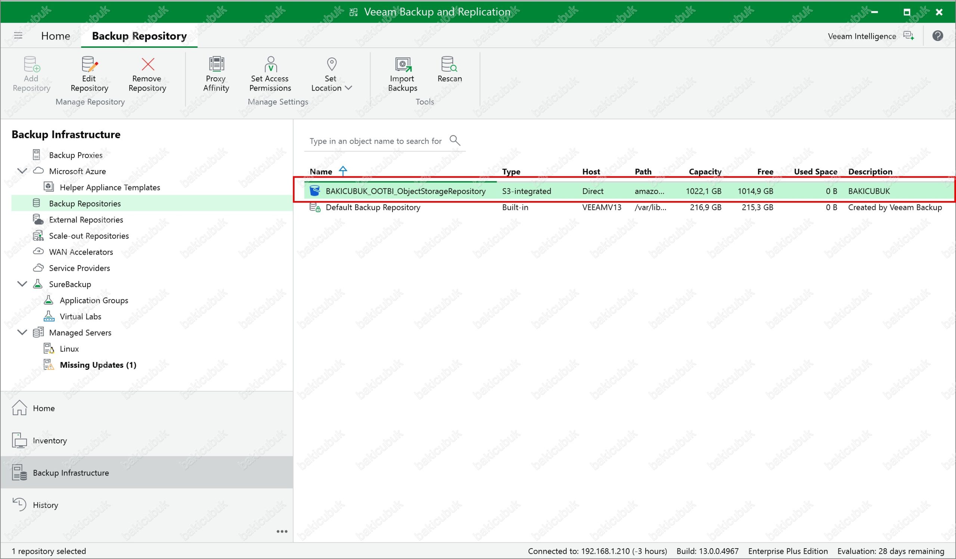The width and height of the screenshot is (956, 559).
Task: Open Set Access Permissions
Action: click(x=270, y=74)
